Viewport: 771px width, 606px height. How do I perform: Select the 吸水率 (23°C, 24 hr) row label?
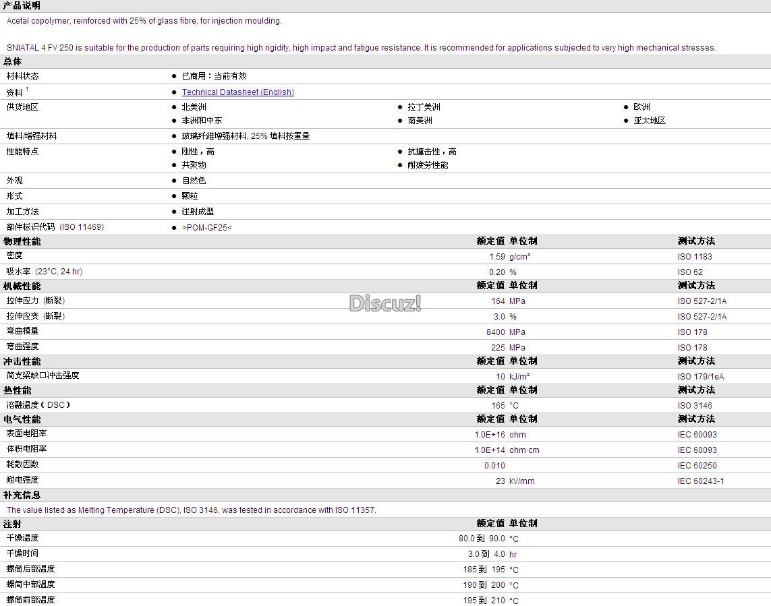point(45,271)
